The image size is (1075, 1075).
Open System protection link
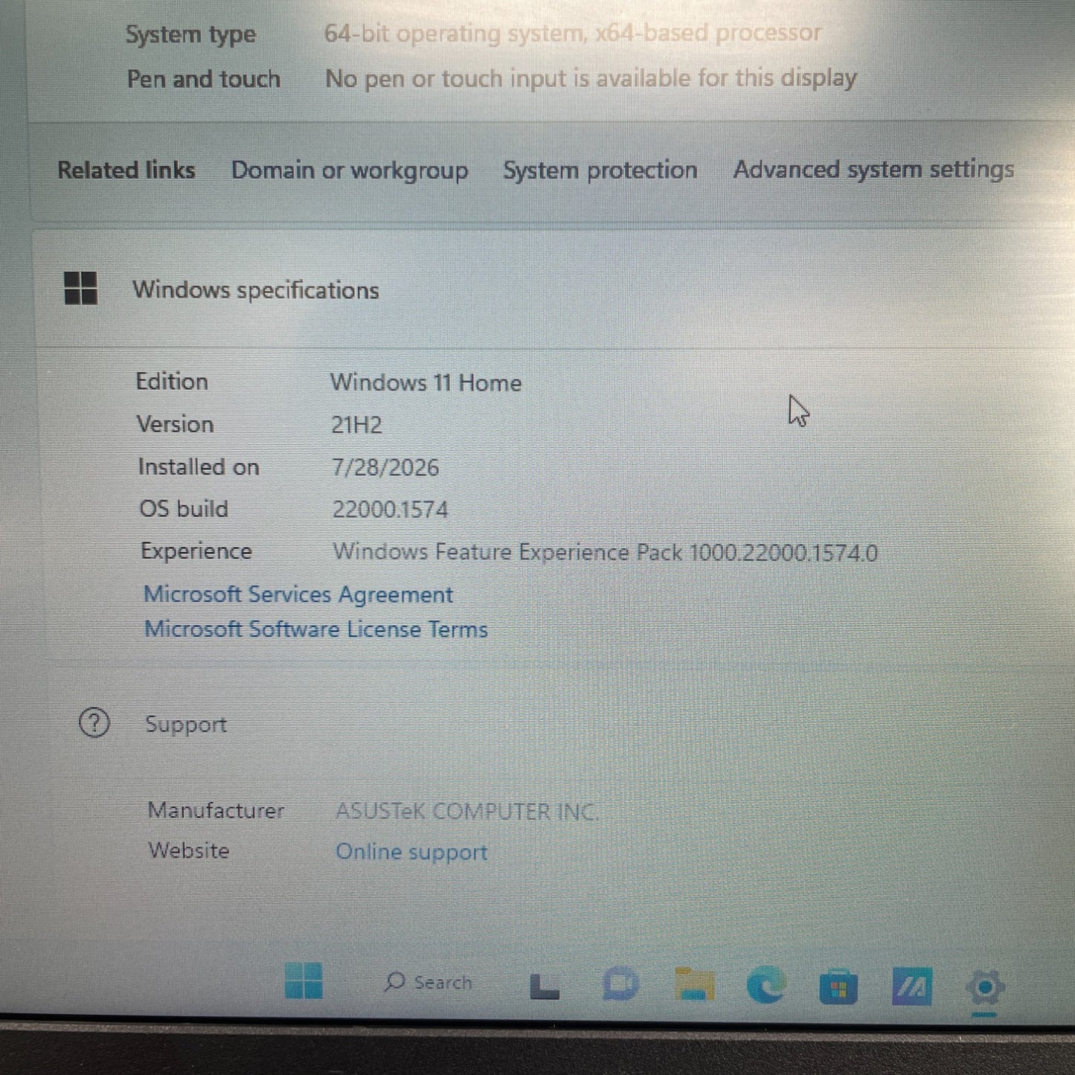coord(600,170)
